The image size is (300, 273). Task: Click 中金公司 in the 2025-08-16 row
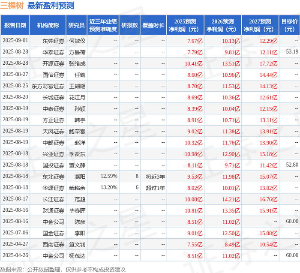coord(54,222)
